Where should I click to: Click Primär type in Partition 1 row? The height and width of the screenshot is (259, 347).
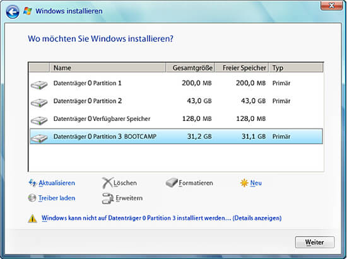pos(281,83)
